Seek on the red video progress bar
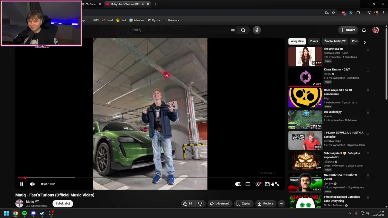The width and height of the screenshot is (388, 218). pos(150,178)
